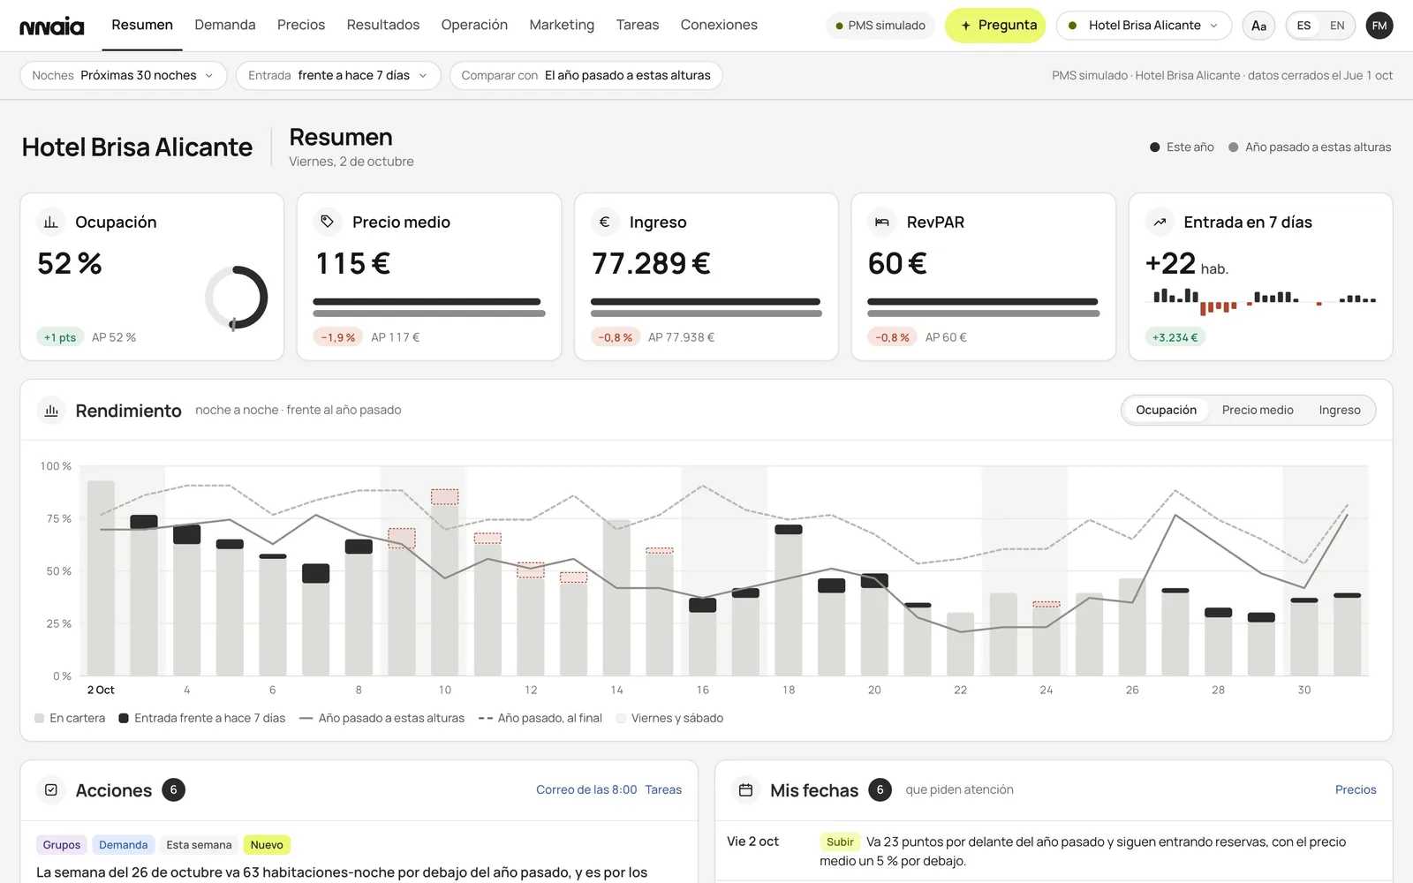
Task: Click the nnaia logo
Action: 52,26
